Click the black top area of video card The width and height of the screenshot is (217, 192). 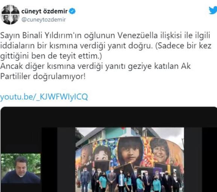[x=109, y=117]
